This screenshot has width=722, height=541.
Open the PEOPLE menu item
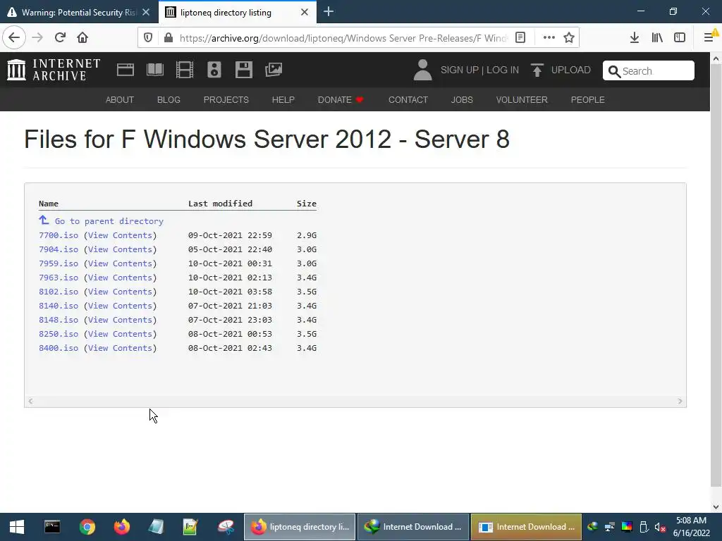[x=587, y=100]
